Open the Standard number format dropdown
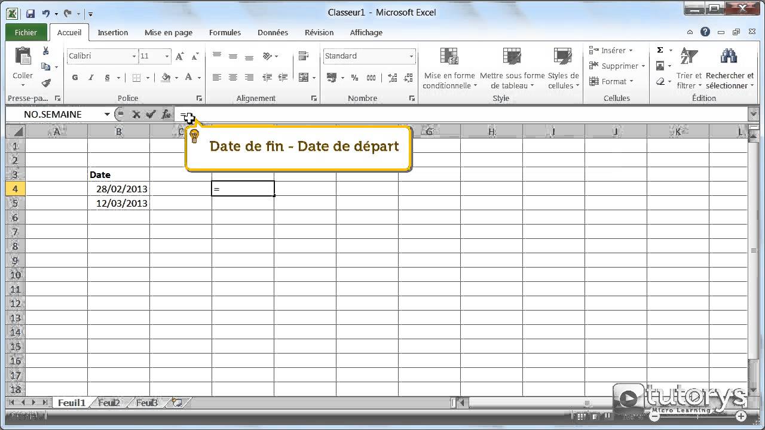Viewport: 765px width, 430px height. (x=411, y=56)
